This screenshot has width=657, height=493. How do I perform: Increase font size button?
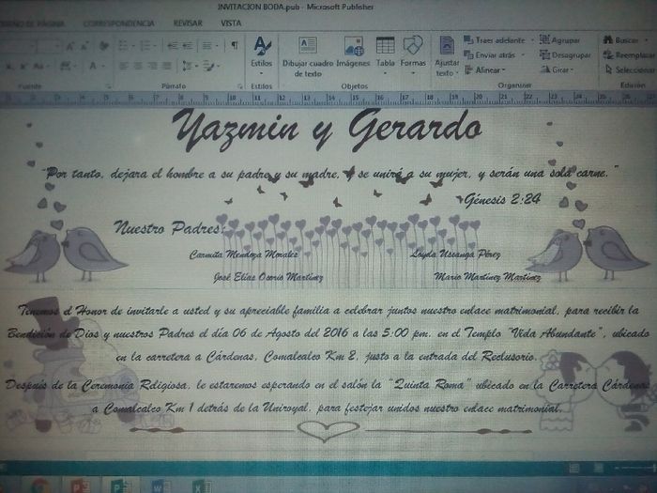70,46
